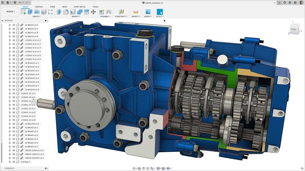Select the Create Sketch tool

pos(23,12)
